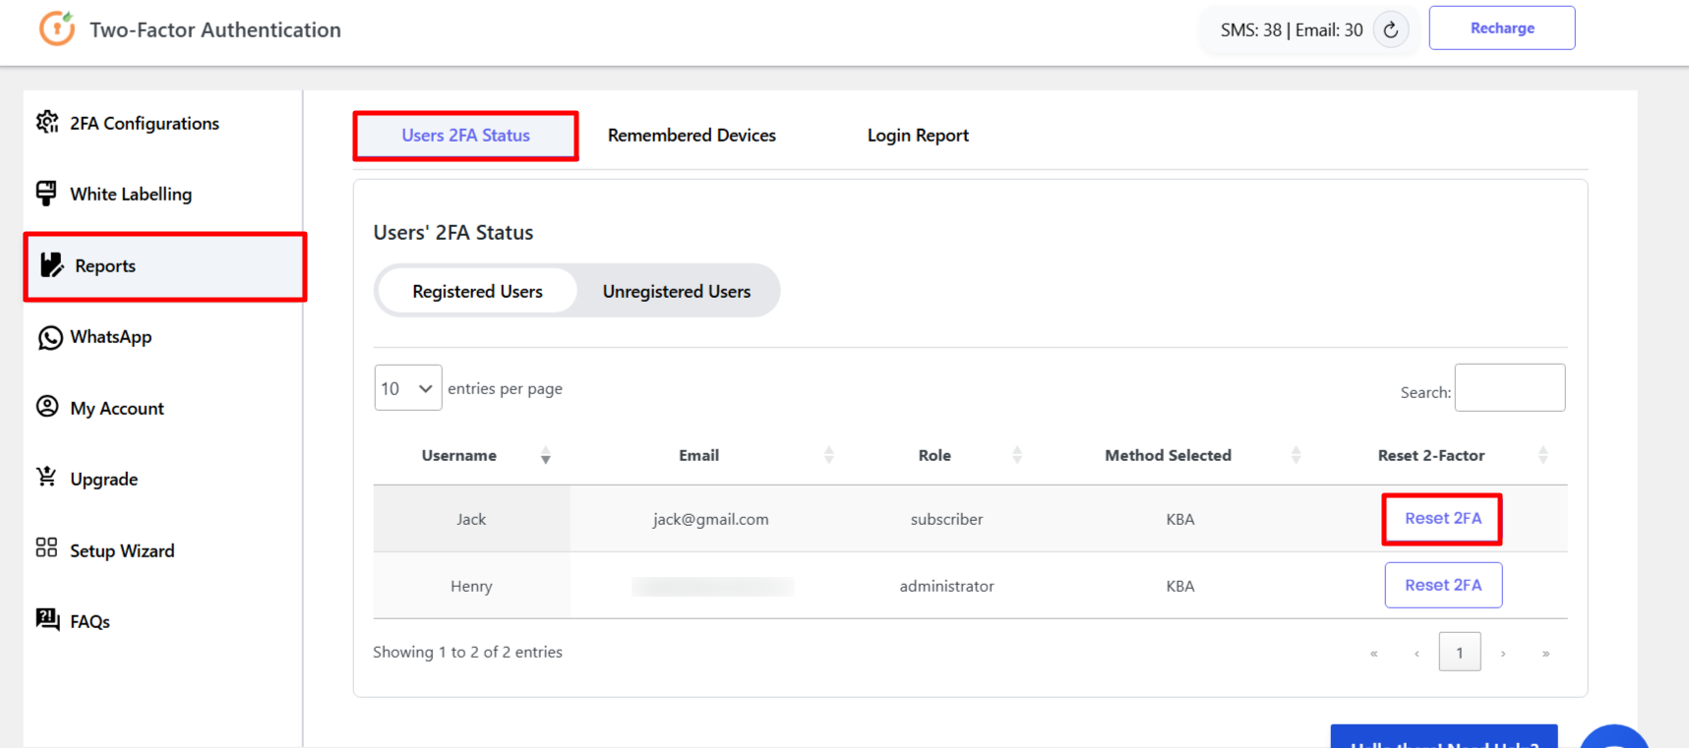Image resolution: width=1689 pixels, height=748 pixels.
Task: Select the Henry username cell
Action: tap(471, 586)
